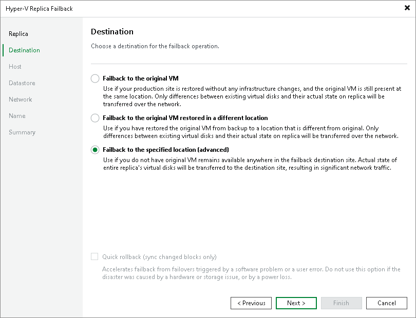The image size is (416, 318).
Task: Open the Name wizard step
Action: point(17,116)
